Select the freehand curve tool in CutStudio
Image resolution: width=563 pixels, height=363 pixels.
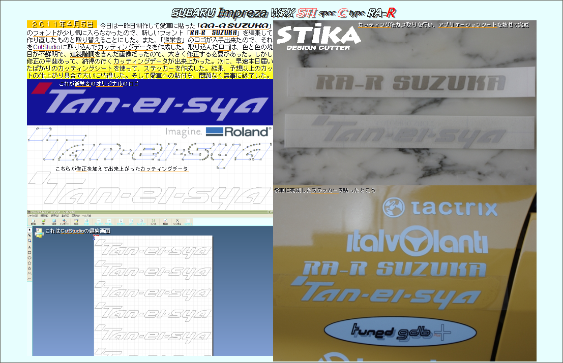[x=29, y=278]
